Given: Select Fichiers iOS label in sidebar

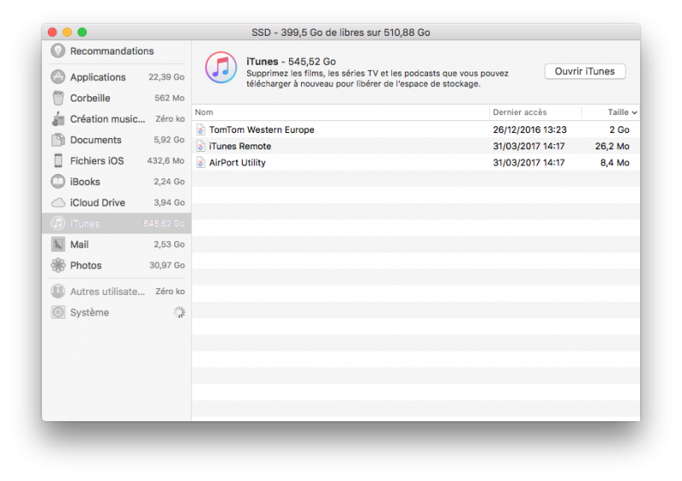Looking at the screenshot, I should point(97,160).
